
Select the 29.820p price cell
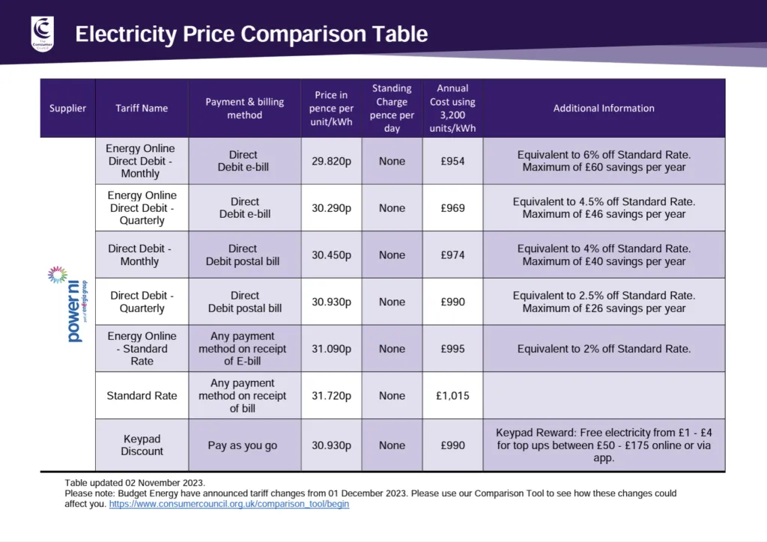coord(331,161)
